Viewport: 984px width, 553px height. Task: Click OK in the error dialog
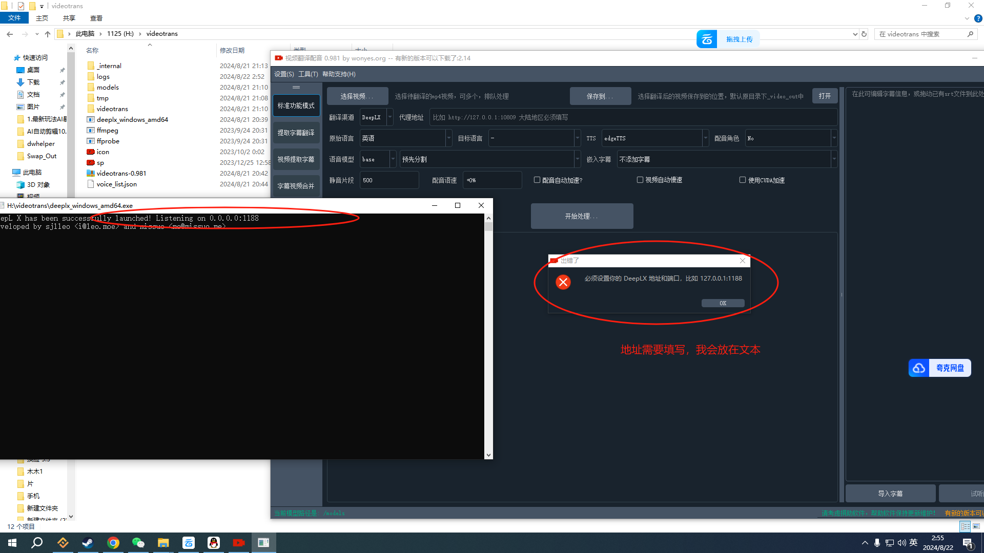(x=723, y=303)
